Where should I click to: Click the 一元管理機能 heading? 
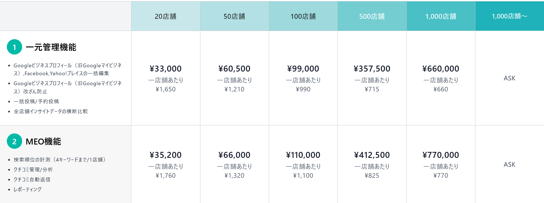click(x=51, y=47)
